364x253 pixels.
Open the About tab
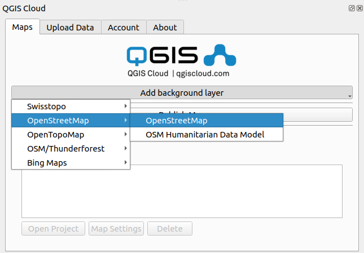(165, 28)
